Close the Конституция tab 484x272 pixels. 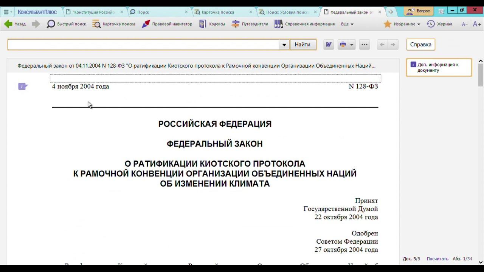click(122, 12)
